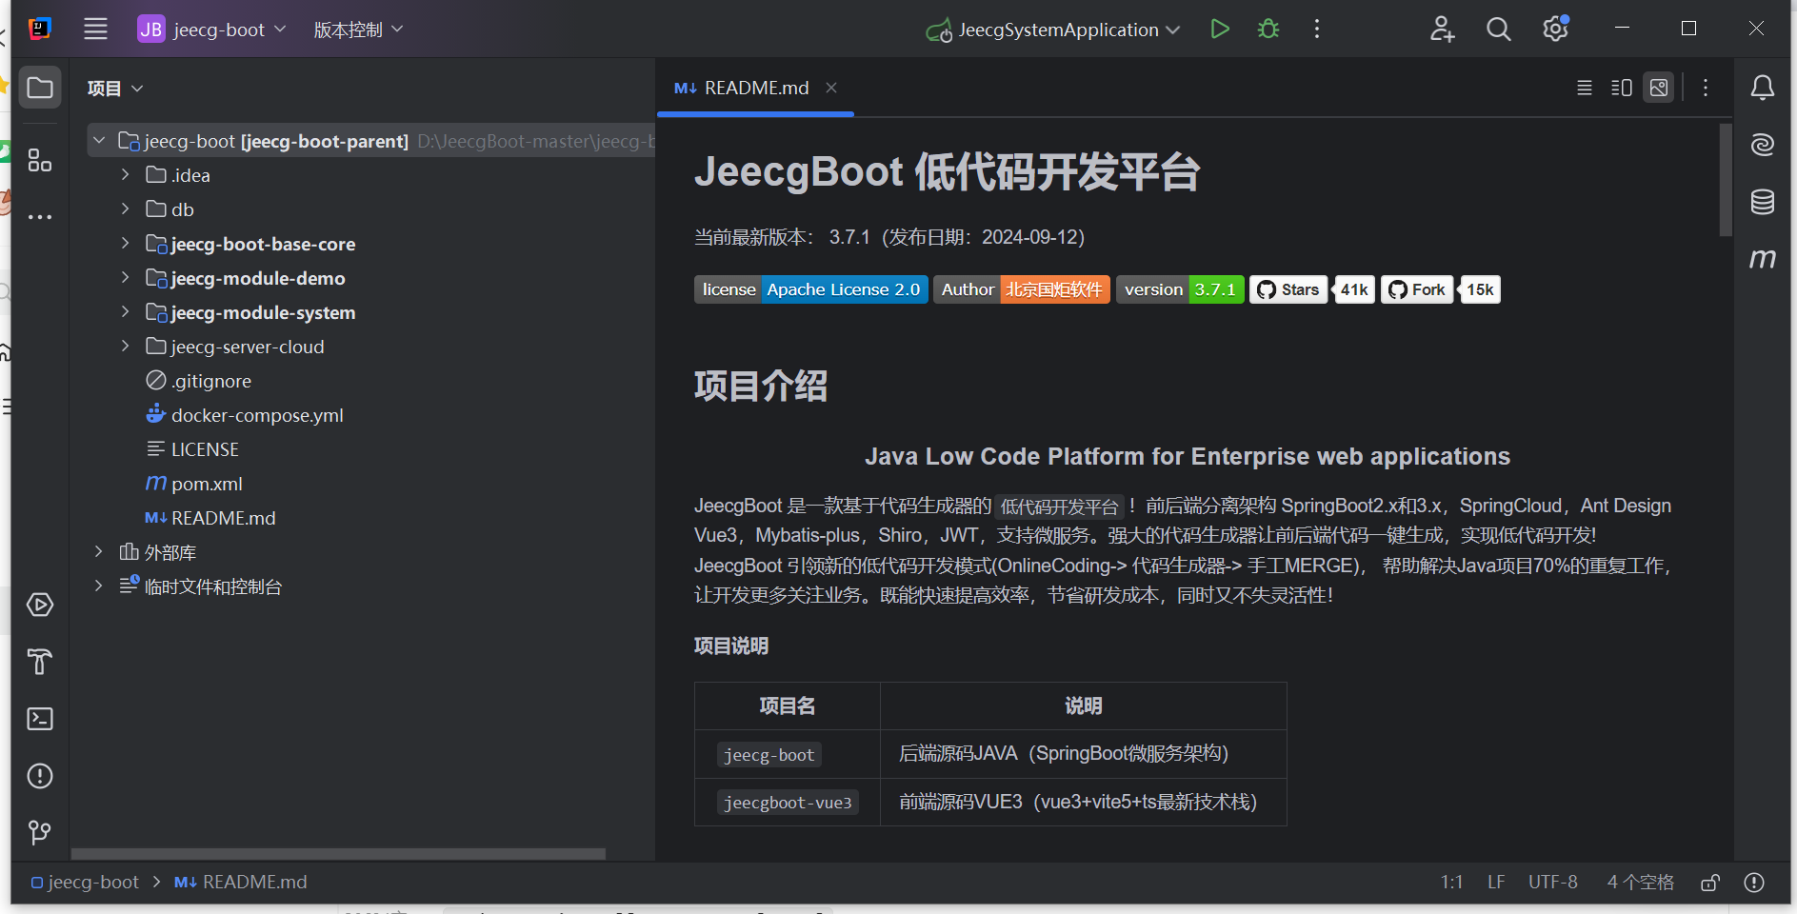Switch to preview-only view mode
1797x914 pixels.
pyautogui.click(x=1659, y=88)
